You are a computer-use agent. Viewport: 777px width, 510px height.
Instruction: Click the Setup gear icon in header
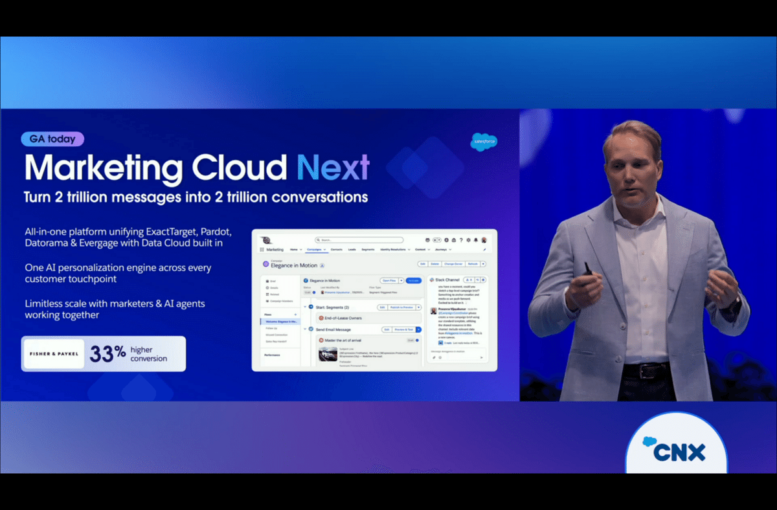click(468, 240)
